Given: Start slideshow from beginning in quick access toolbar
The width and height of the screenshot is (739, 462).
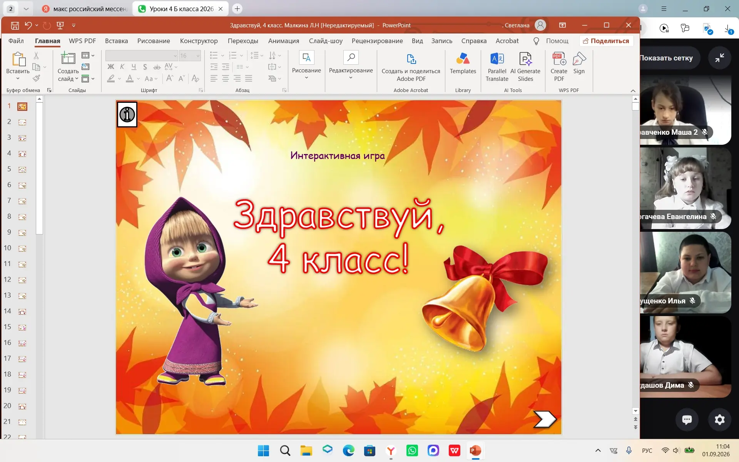Looking at the screenshot, I should tap(60, 25).
